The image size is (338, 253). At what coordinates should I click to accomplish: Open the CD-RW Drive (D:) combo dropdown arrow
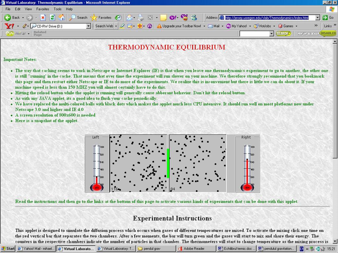[x=88, y=26]
